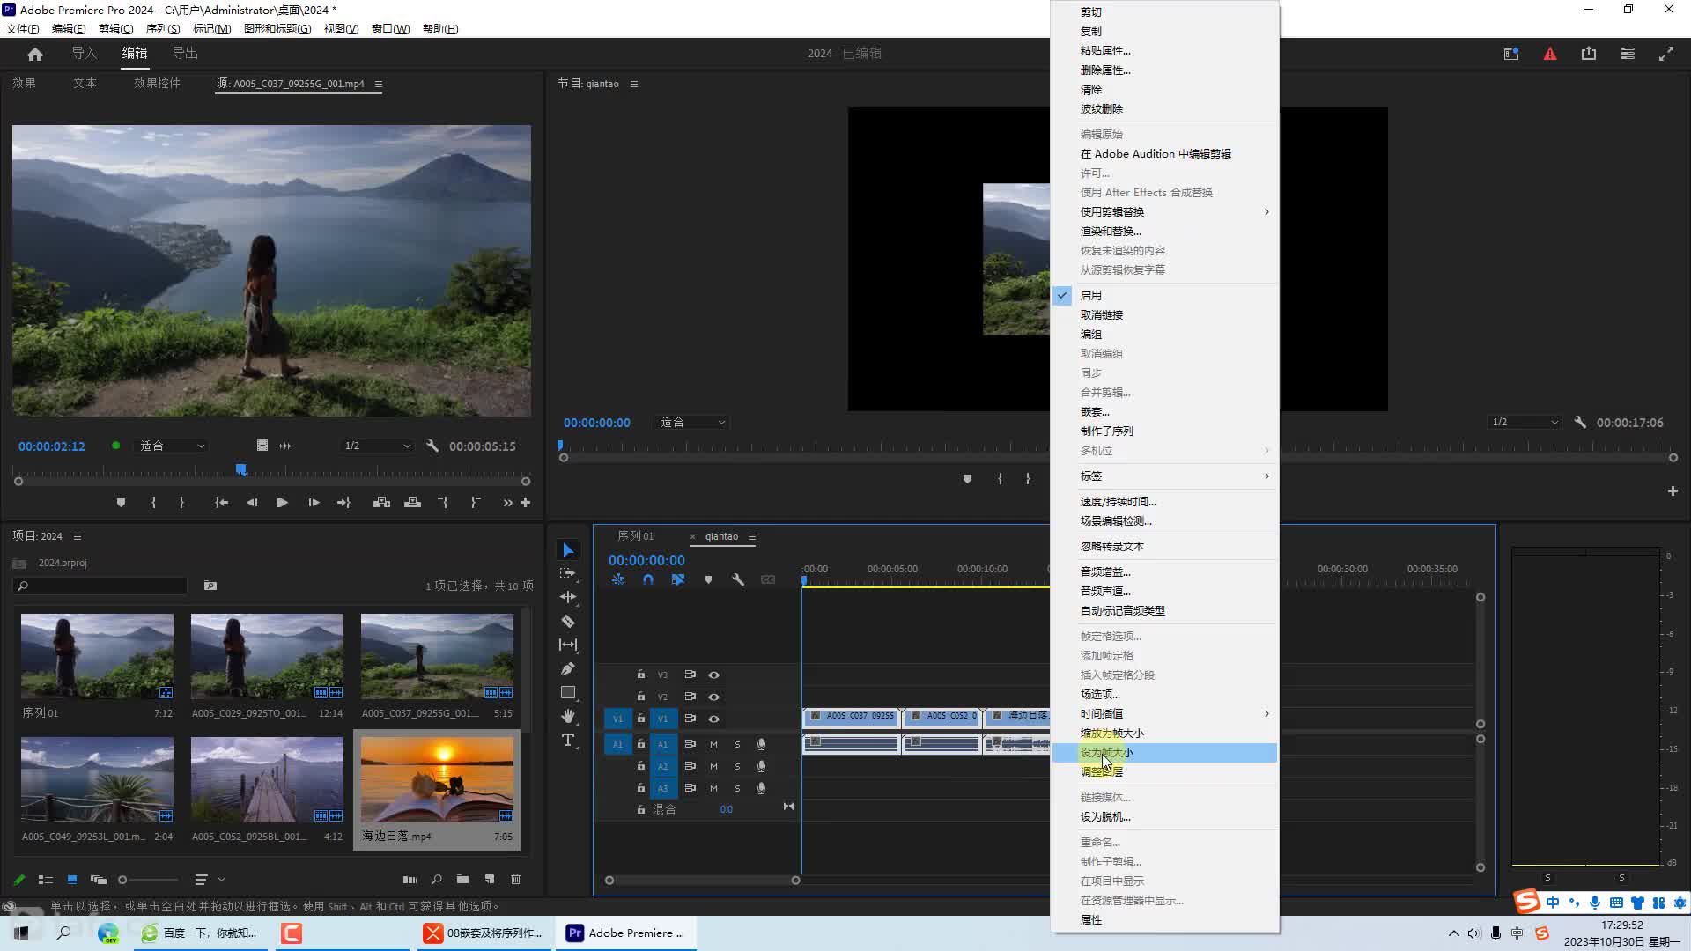
Task: Select the Pen tool
Action: point(568,669)
